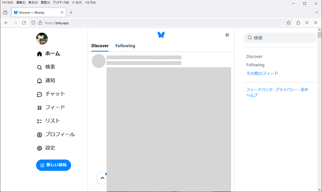Image resolution: width=322 pixels, height=192 pixels.
Task: Go back with the browser back arrow
Action: (6, 23)
